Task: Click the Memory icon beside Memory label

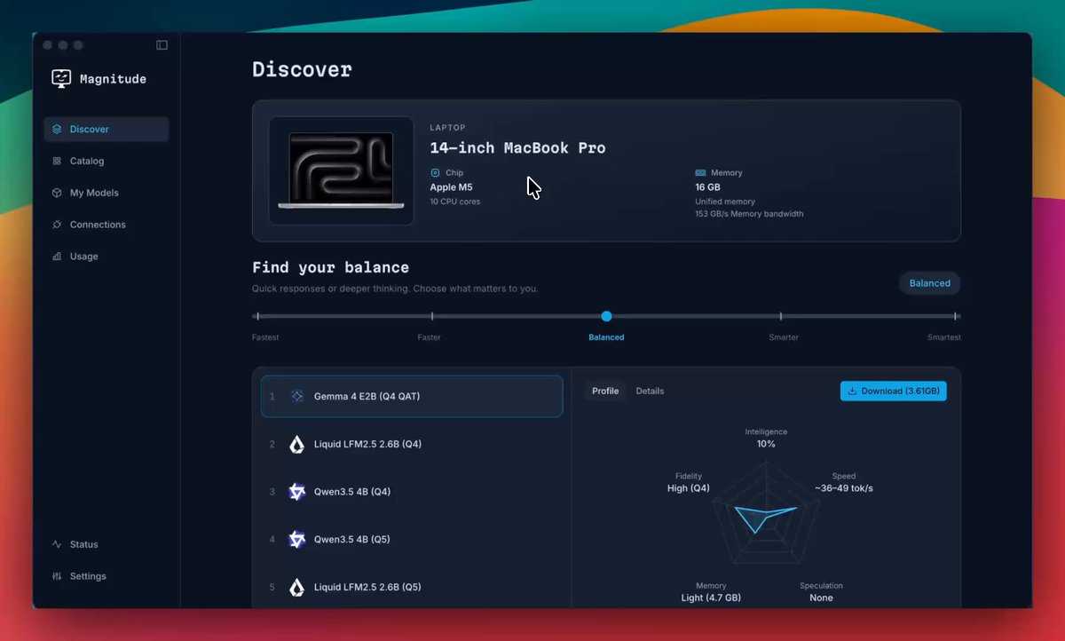Action: click(x=700, y=173)
